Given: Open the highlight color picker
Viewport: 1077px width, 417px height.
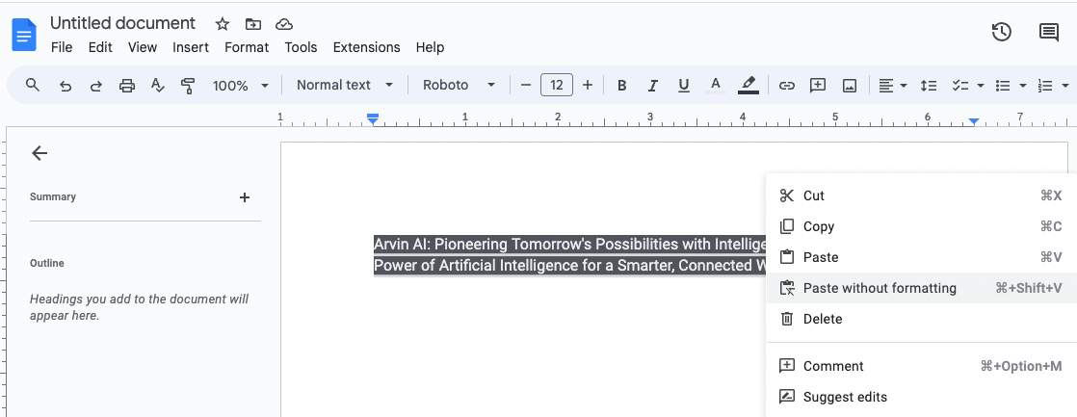Looking at the screenshot, I should click(748, 86).
